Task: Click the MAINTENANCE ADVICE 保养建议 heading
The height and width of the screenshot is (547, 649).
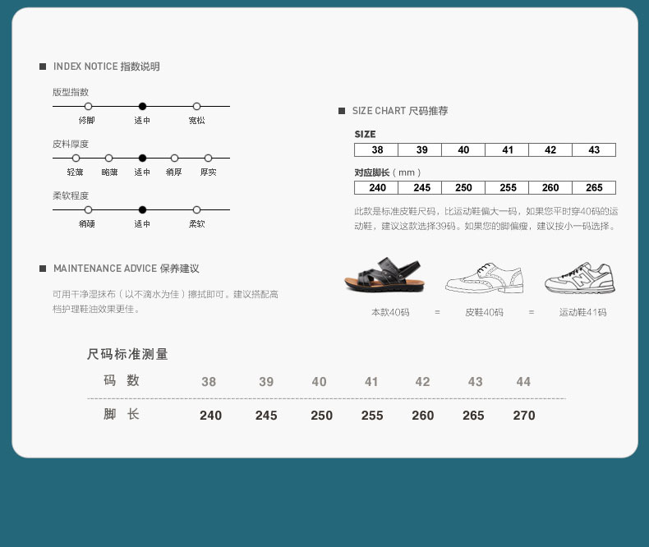Action: pyautogui.click(x=127, y=269)
